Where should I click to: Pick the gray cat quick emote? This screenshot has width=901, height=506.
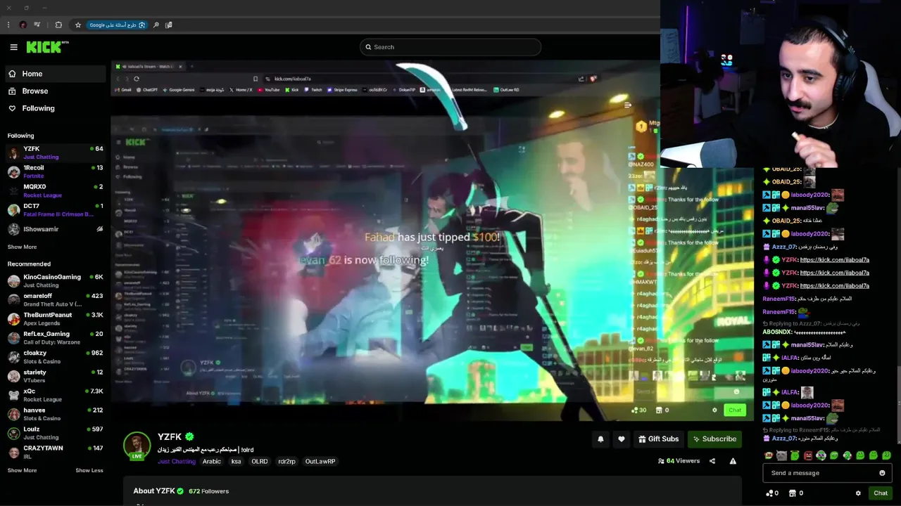coord(781,455)
